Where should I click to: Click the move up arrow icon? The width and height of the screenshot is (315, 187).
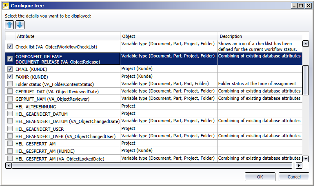(9, 25)
